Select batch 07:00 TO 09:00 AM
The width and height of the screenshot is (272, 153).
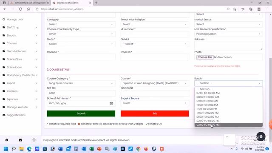[x=229, y=93]
